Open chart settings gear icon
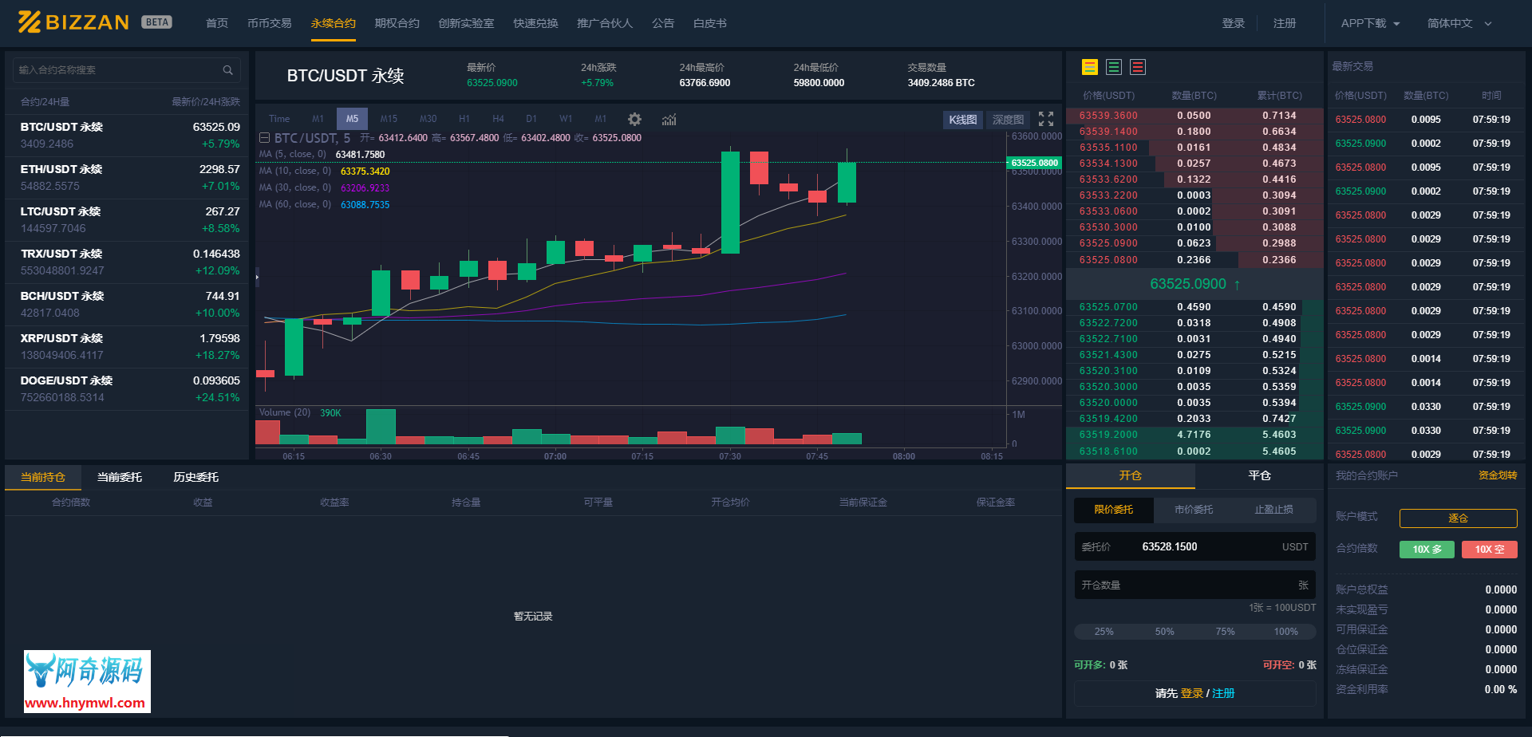The height and width of the screenshot is (737, 1532). 634,120
